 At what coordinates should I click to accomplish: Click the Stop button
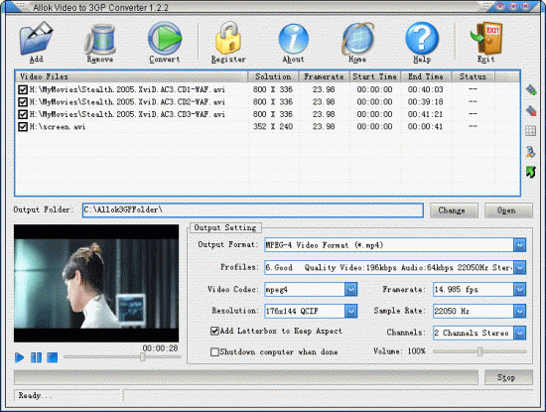pos(508,377)
